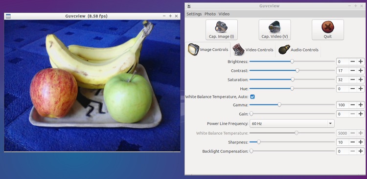Increase Contrast with the plus button

coord(361,71)
